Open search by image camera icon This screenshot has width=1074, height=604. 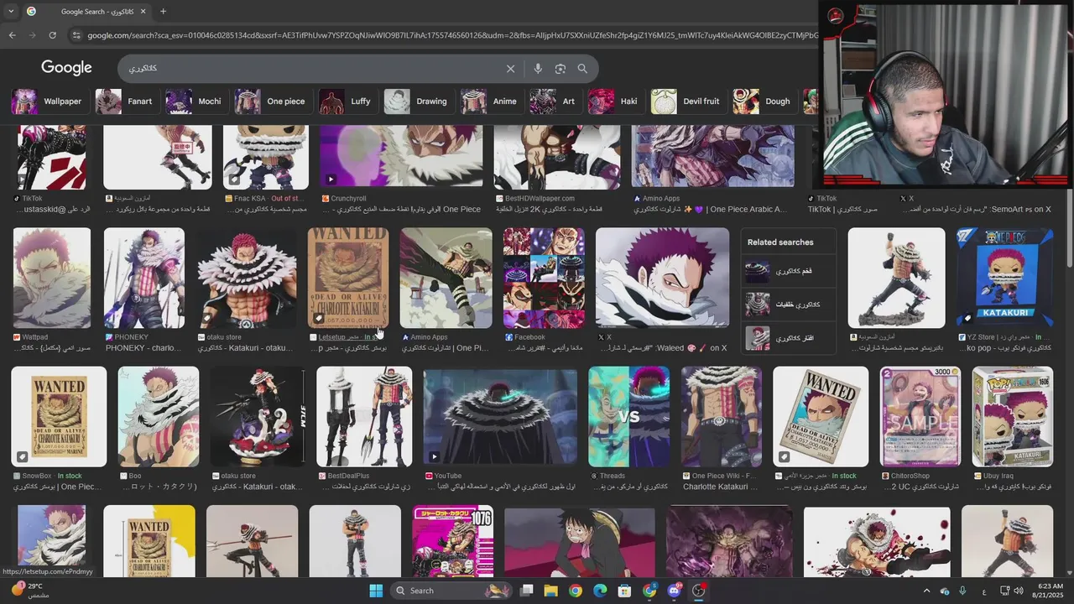coord(560,69)
